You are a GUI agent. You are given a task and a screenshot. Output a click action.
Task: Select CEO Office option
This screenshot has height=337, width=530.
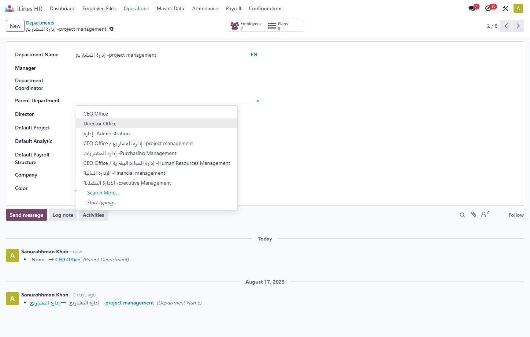pyautogui.click(x=157, y=114)
